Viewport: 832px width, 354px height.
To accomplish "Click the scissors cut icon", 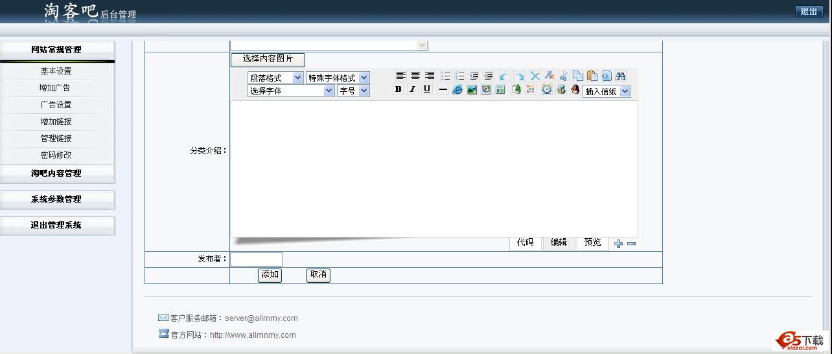I will pos(563,76).
